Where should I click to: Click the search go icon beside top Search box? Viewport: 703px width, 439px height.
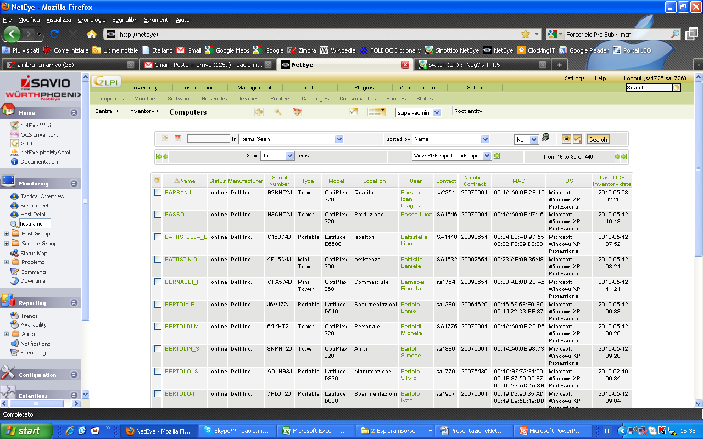pyautogui.click(x=677, y=87)
